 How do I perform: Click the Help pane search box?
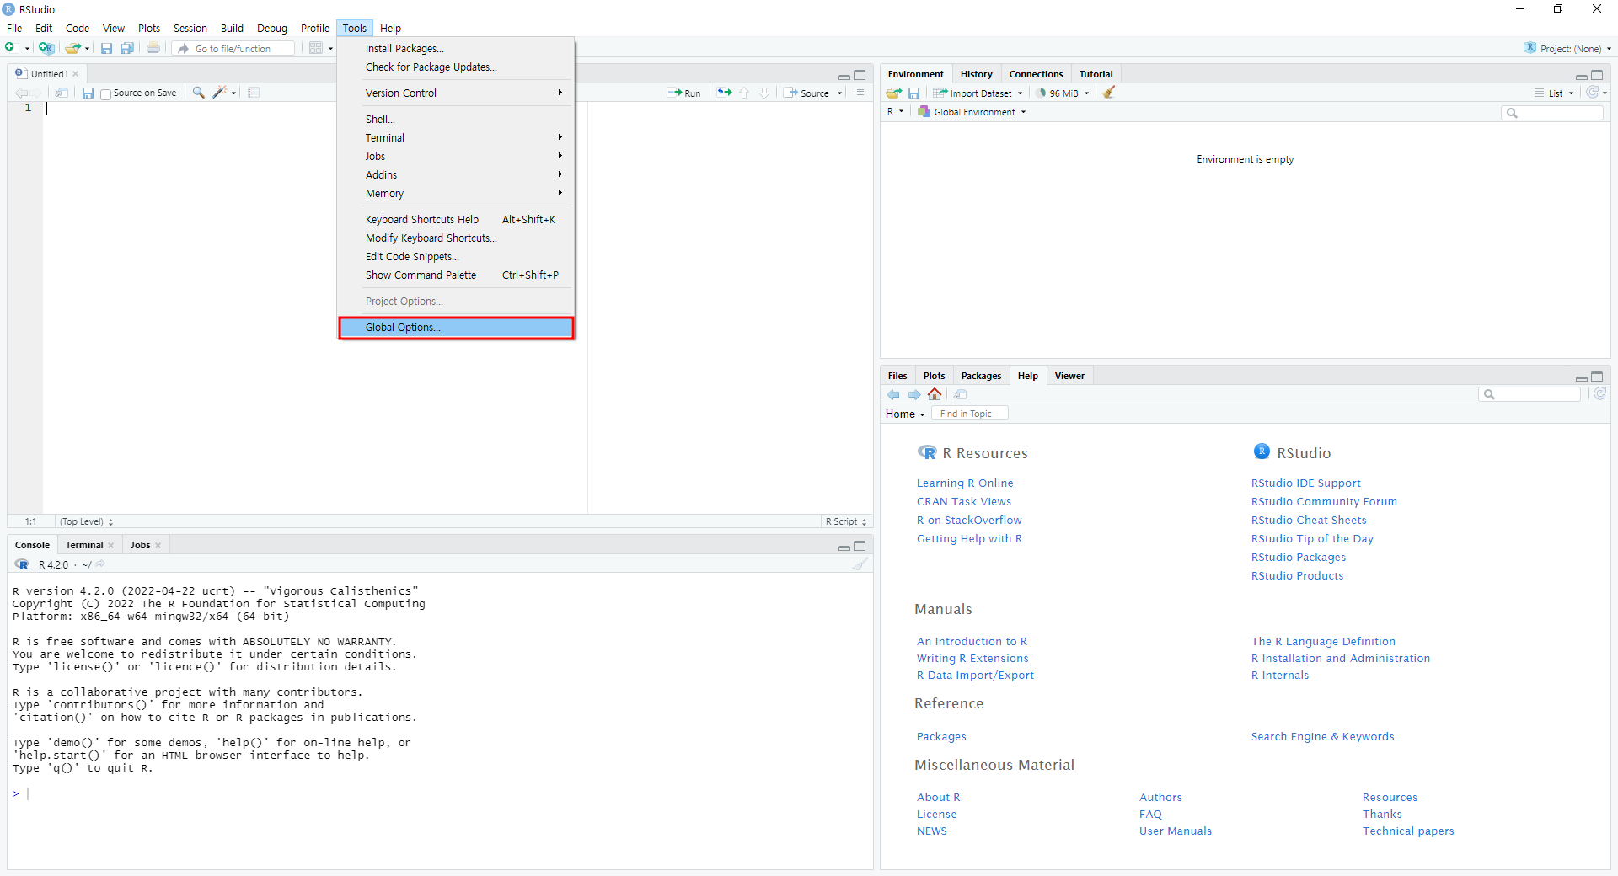pyautogui.click(x=1530, y=394)
